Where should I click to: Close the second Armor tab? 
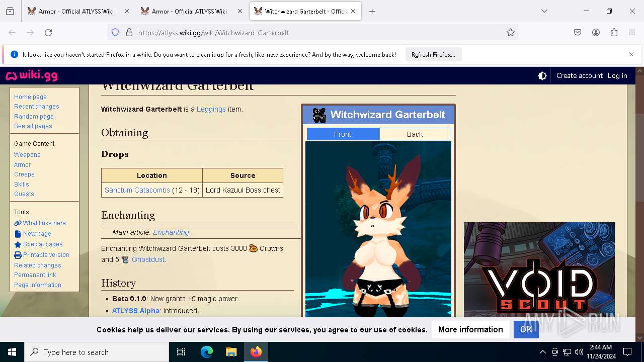[x=240, y=11]
